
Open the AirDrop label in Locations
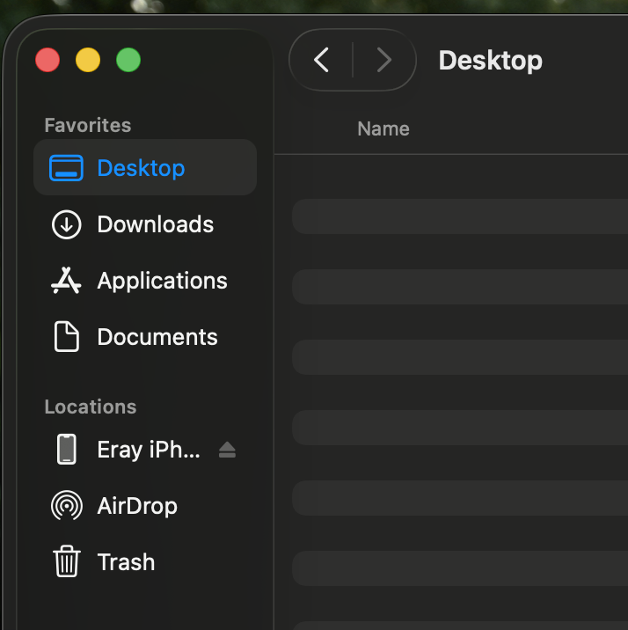pyautogui.click(x=137, y=505)
